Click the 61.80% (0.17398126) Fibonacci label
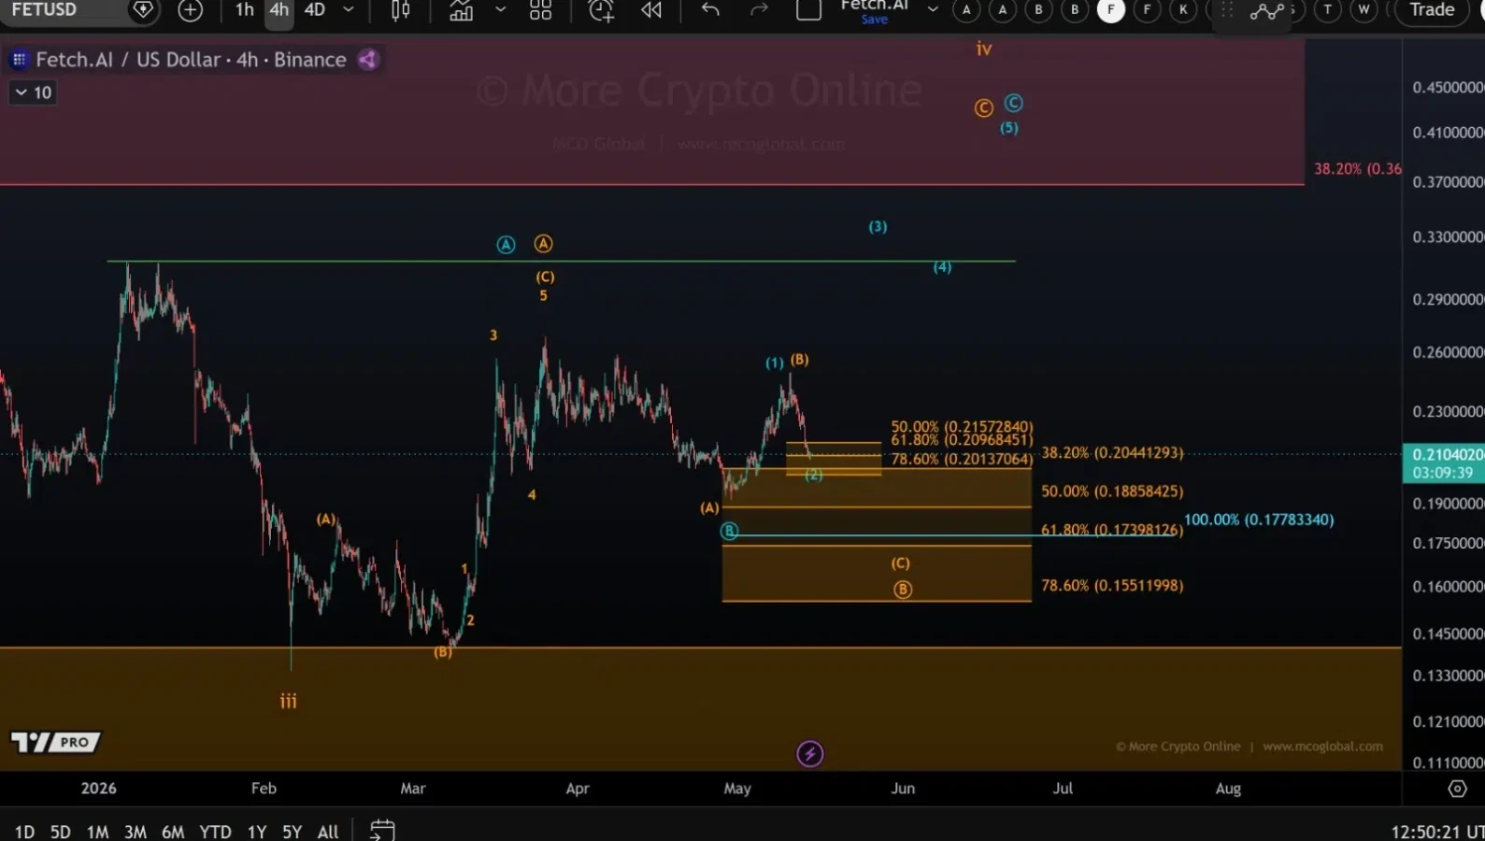 [1112, 530]
